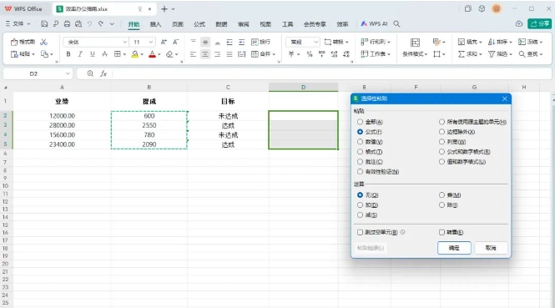
Task: Click the green 分享 share button
Action: [x=539, y=23]
